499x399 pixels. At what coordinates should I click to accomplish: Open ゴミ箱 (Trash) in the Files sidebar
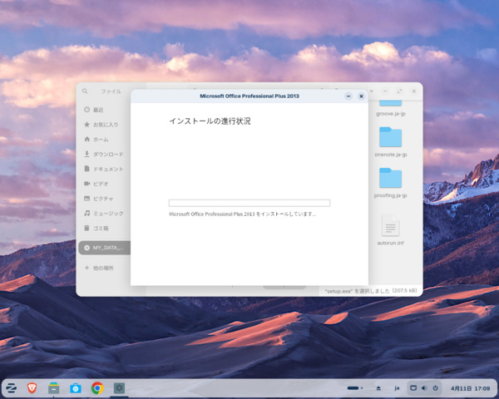click(105, 228)
